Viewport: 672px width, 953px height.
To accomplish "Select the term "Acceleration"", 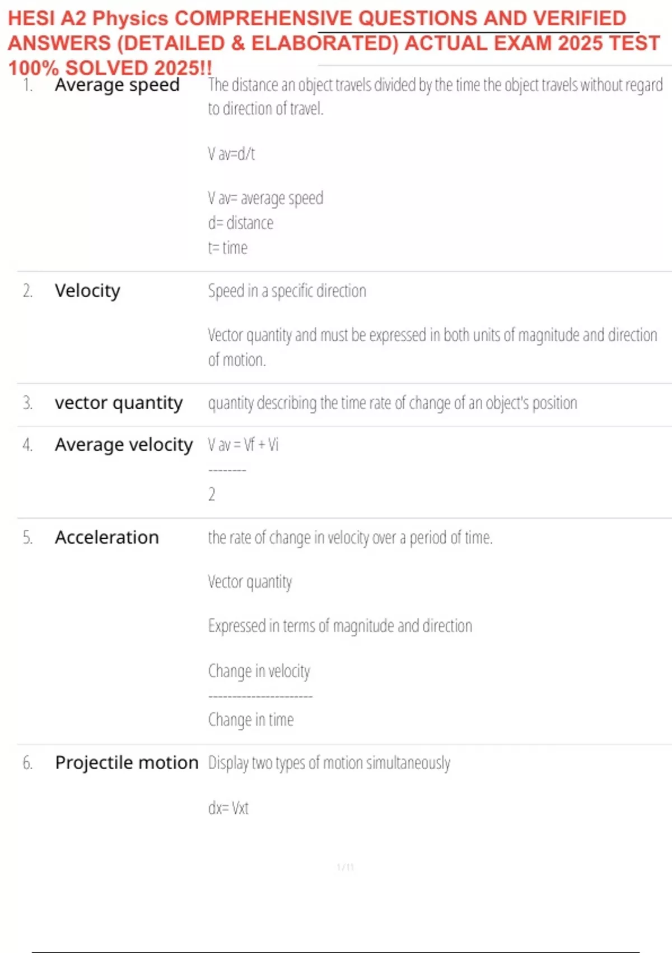I will [107, 538].
